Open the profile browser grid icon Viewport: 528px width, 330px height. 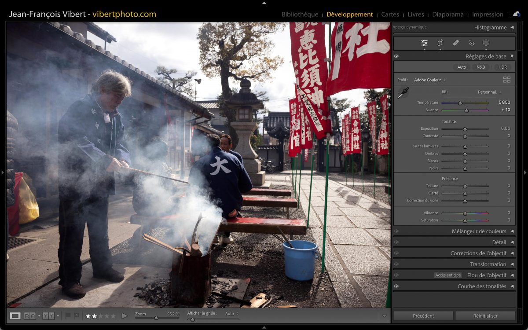pos(507,80)
